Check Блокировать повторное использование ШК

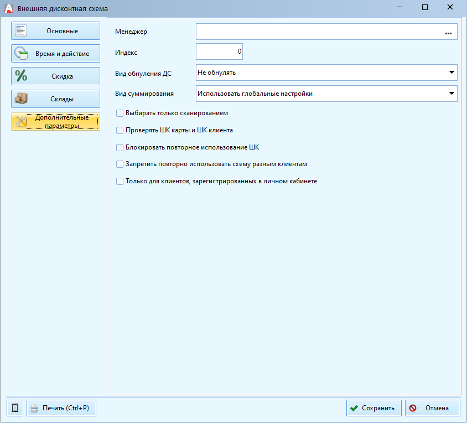click(120, 147)
